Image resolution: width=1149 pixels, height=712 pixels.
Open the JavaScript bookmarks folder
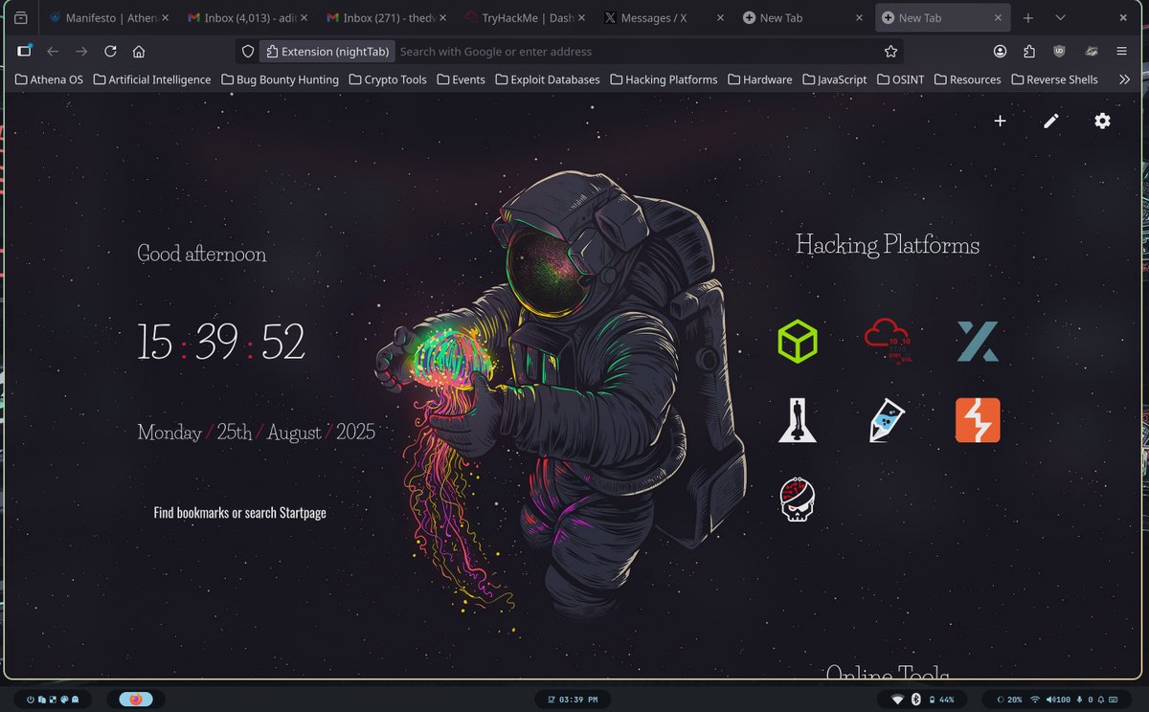click(x=834, y=79)
